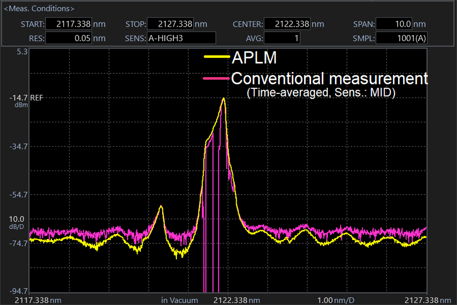Click the 1.00 nm/D horizontal scale label

pos(336,300)
